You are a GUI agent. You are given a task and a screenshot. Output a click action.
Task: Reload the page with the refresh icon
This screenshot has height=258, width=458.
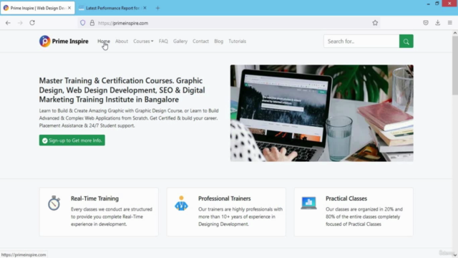[32, 23]
